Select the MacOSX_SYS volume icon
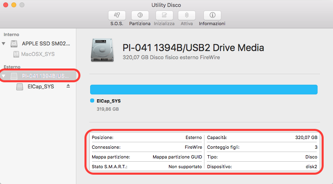Image resolution: width=333 pixels, height=184 pixels. pos(16,54)
